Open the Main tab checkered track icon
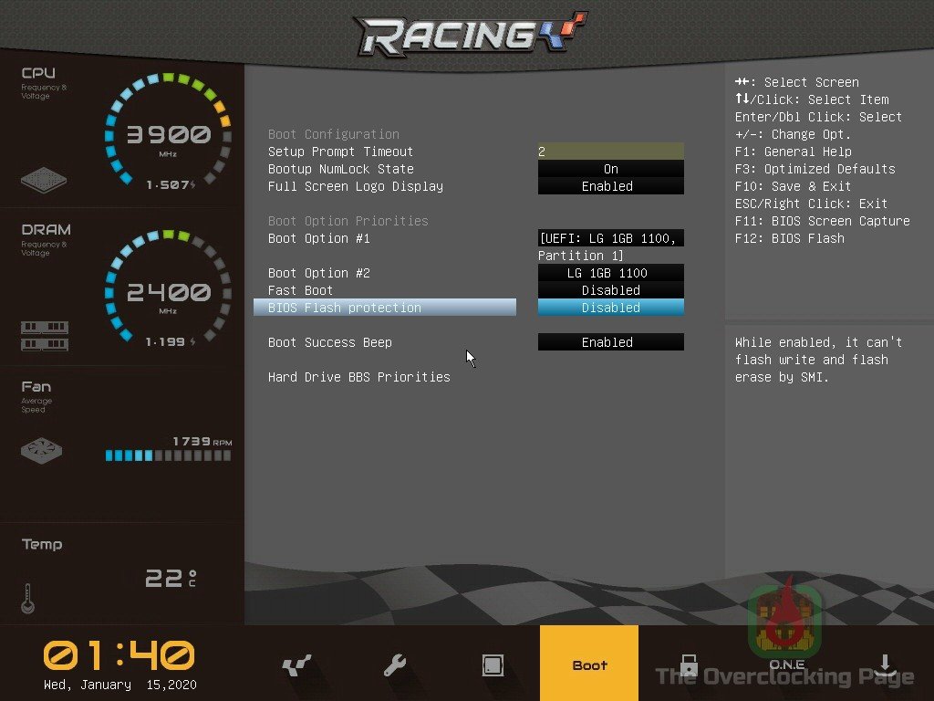This screenshot has height=701, width=934. (296, 664)
